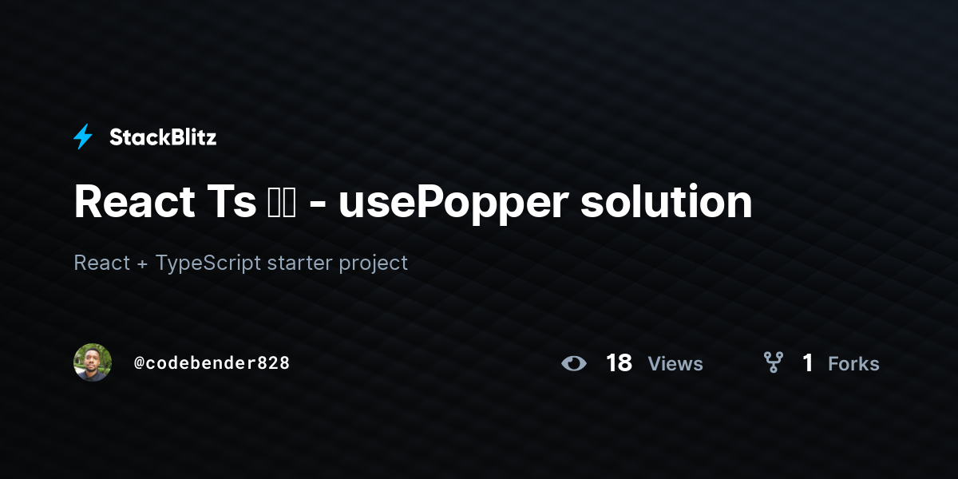Click the view count number 18
The image size is (958, 479).
coord(619,363)
